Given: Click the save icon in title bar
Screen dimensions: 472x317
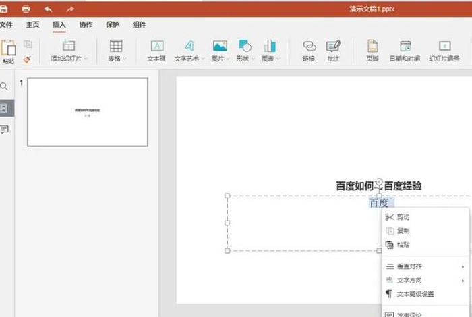Looking at the screenshot, I should (3, 9).
